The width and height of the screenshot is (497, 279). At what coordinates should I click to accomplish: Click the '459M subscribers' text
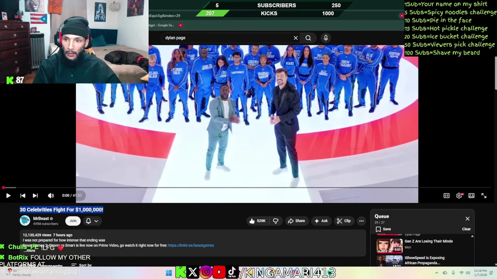tap(45, 224)
